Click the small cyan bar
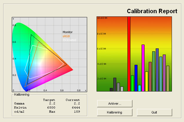Screen dimensions: 184x122 tap(140, 88)
